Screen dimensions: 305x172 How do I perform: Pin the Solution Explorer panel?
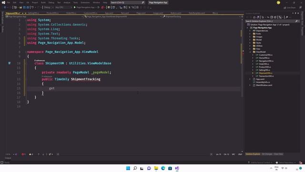(x=295, y=13)
